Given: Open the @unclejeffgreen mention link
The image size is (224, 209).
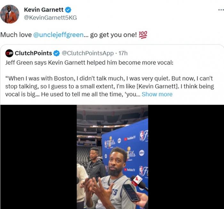Looking at the screenshot, I should tap(58, 35).
